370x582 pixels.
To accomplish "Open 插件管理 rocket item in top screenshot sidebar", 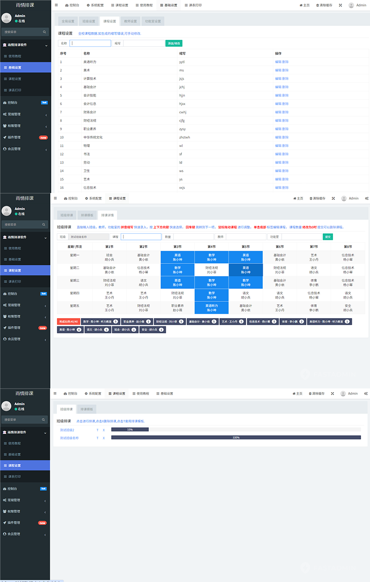I will 25,138.
